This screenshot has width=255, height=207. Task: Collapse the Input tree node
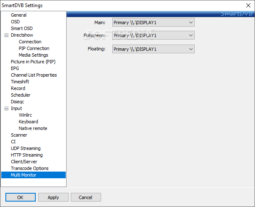click(6, 108)
